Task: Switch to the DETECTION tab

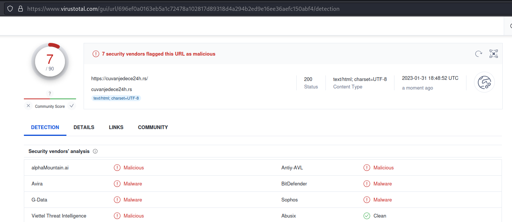Action: click(x=45, y=127)
